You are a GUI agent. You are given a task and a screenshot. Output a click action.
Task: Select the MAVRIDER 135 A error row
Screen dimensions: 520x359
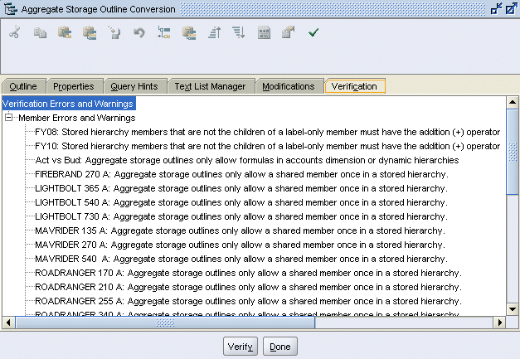(240, 230)
